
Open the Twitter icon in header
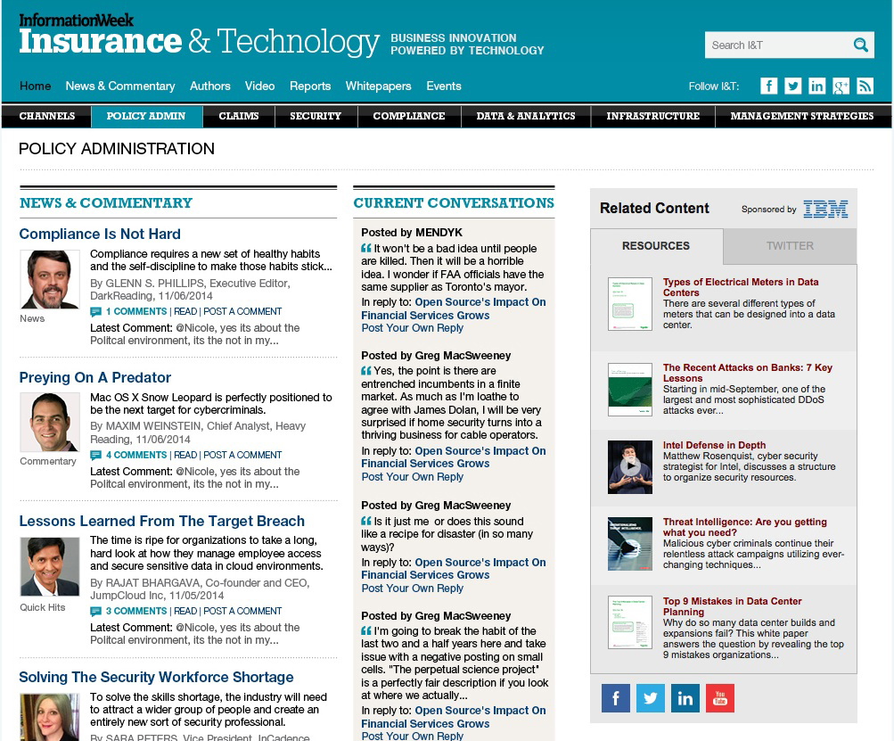(x=792, y=86)
